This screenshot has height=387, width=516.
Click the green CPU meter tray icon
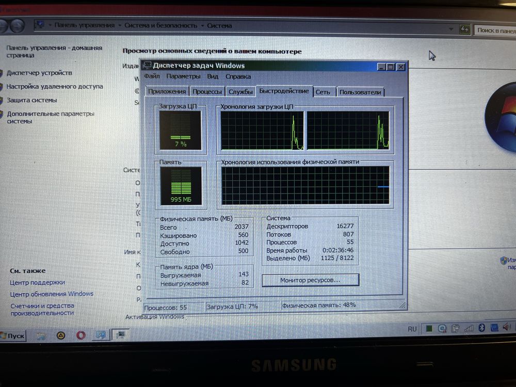[x=429, y=328]
